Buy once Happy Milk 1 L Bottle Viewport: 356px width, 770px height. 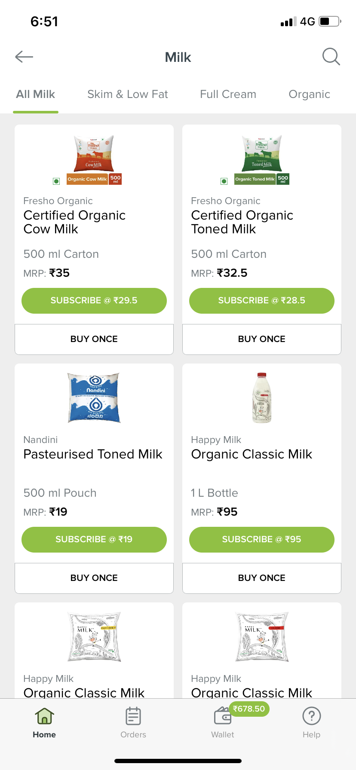point(261,578)
